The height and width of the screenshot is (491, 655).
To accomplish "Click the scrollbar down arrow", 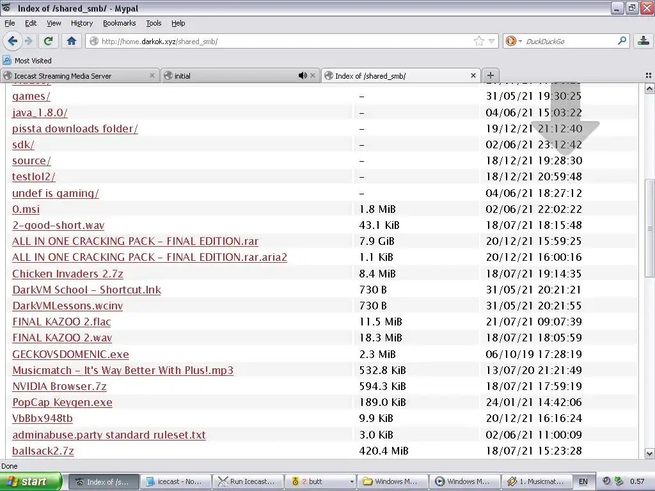I will [649, 453].
